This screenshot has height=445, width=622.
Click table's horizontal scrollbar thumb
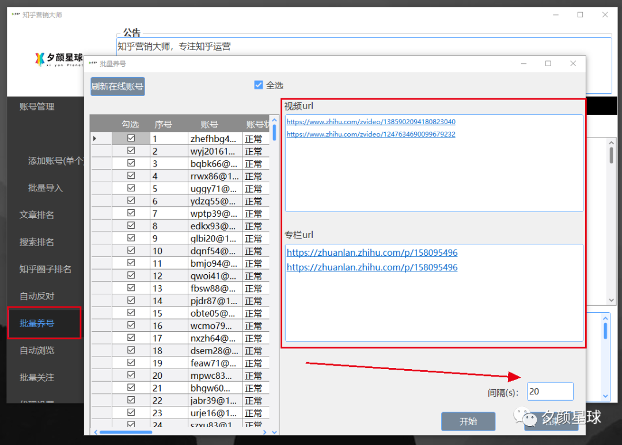[x=126, y=432]
